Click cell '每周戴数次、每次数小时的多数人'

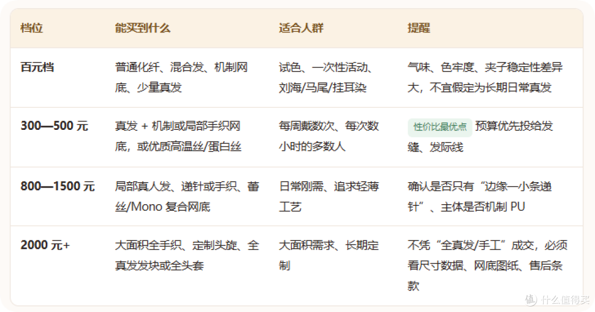[328, 136]
